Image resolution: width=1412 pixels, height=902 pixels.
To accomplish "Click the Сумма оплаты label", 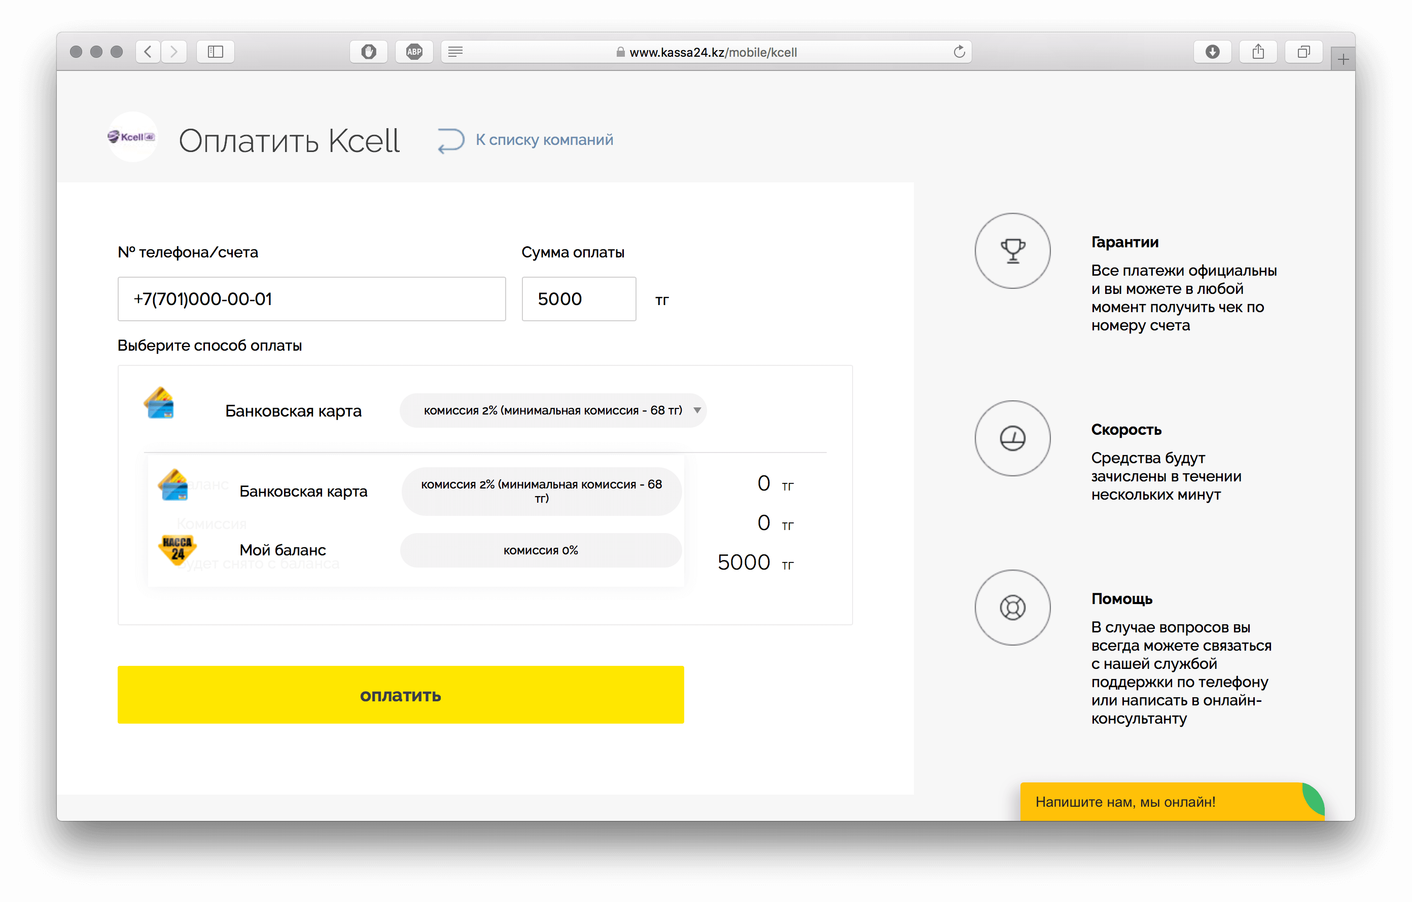I will 572,252.
